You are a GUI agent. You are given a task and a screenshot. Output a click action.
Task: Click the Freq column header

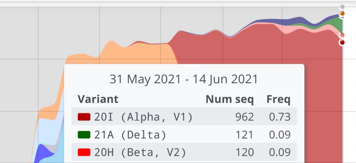tap(278, 99)
